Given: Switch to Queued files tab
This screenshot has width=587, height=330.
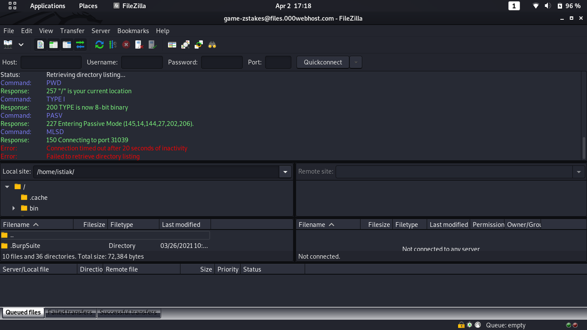Looking at the screenshot, I should pos(23,312).
